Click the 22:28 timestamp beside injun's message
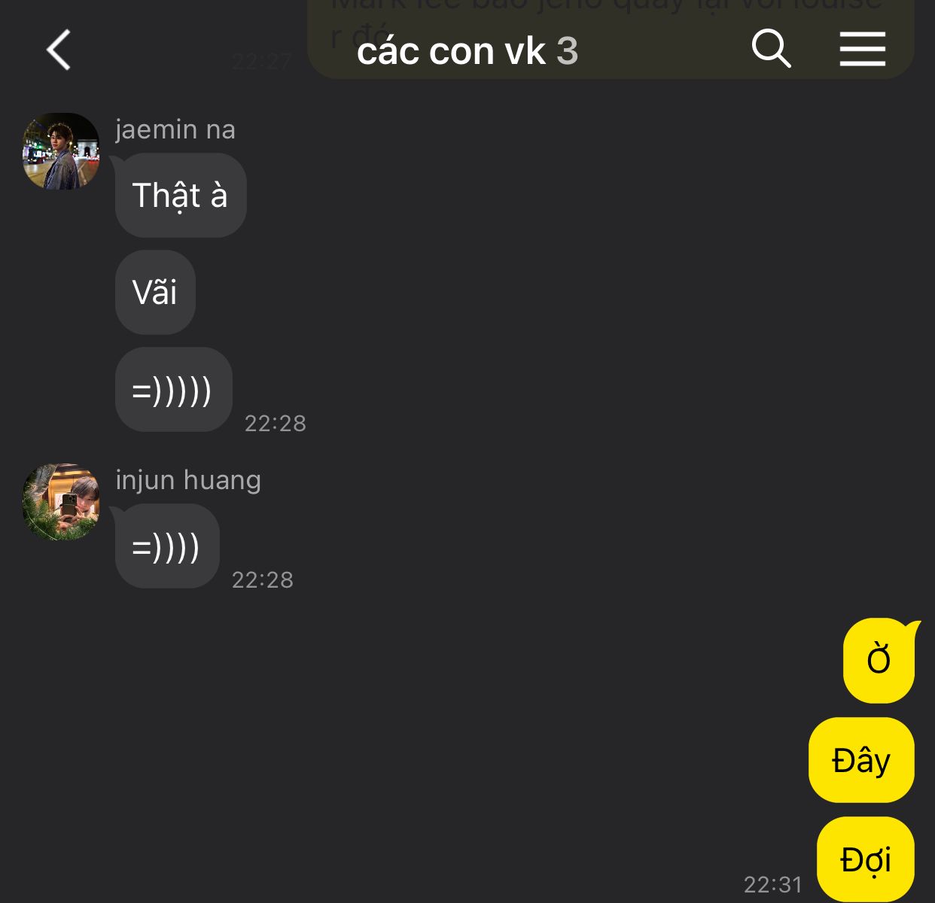This screenshot has width=935, height=903. [263, 580]
